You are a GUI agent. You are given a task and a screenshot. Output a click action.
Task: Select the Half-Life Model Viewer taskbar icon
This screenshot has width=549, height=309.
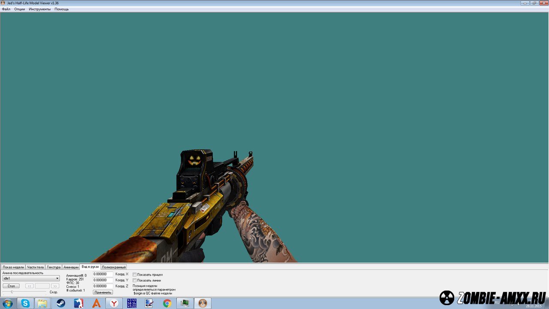coord(202,303)
